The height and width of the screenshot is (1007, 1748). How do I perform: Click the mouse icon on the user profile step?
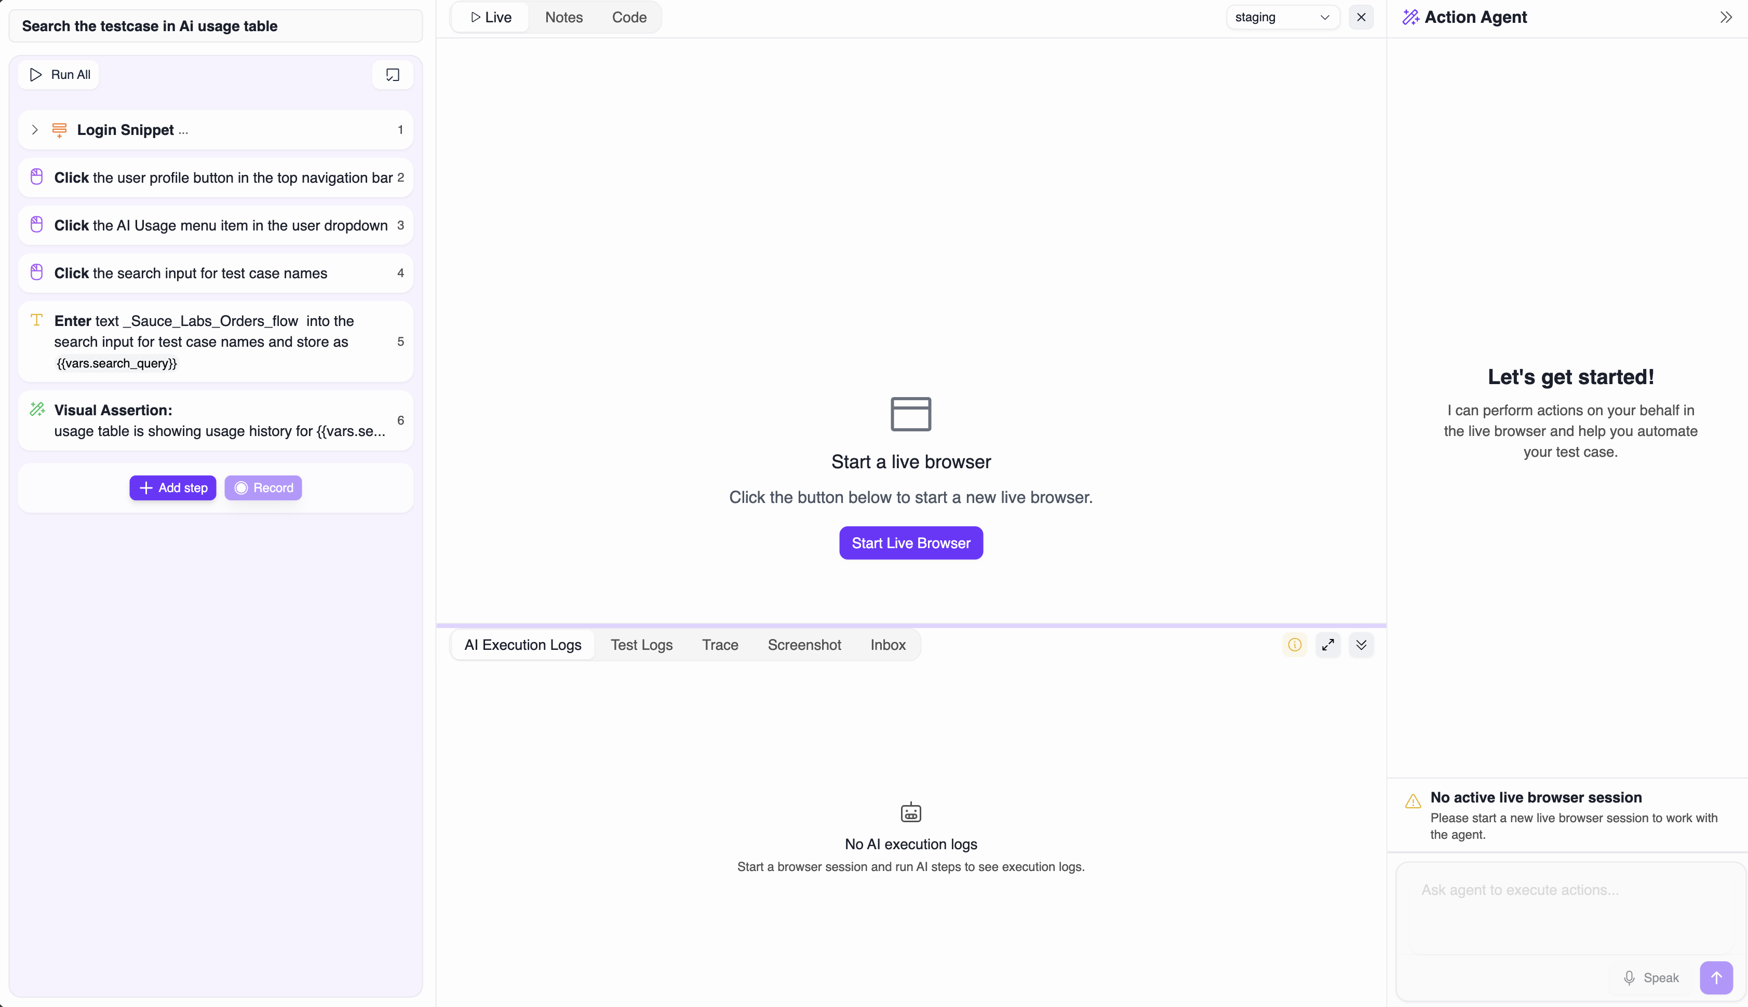[x=37, y=176]
